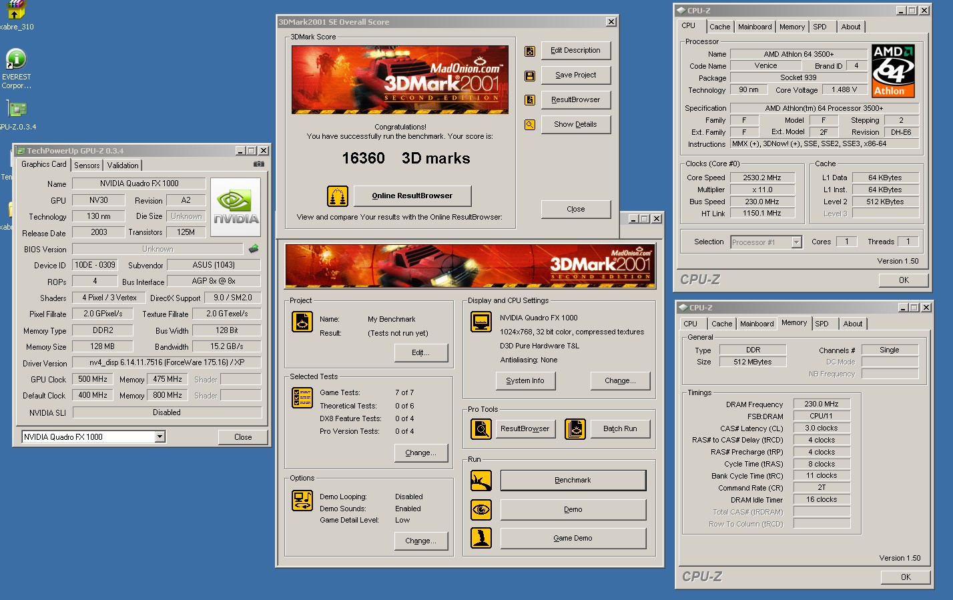
Task: Click the GPU-Z Driver Version field
Action: (x=167, y=363)
